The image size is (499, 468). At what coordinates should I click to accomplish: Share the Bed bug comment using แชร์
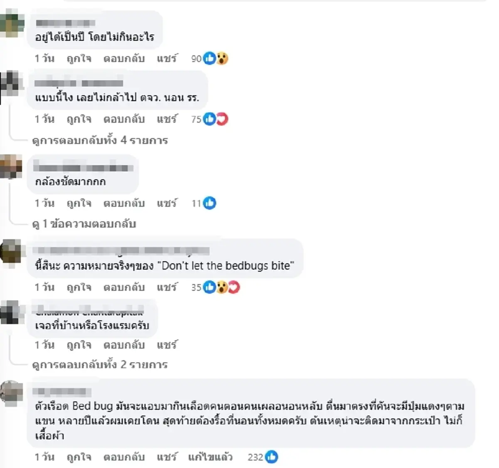[166, 457]
